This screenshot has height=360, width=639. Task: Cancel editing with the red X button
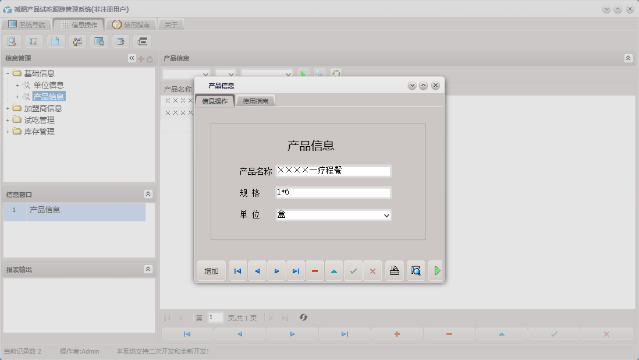[x=372, y=270]
